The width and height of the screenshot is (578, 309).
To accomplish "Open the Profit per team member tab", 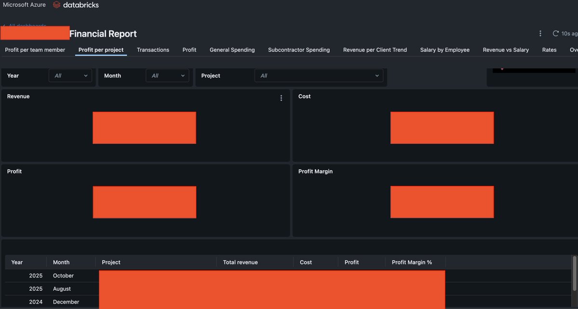I will (34, 50).
